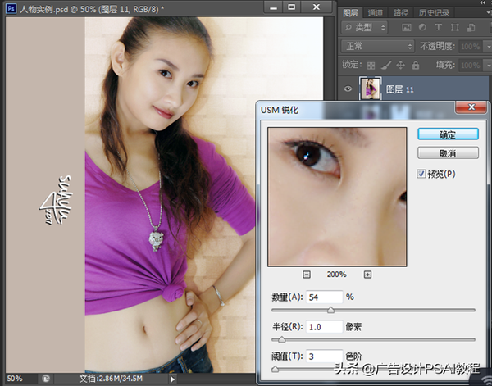The width and height of the screenshot is (492, 386).
Task: Uncheck the 预览(P) preview checkbox
Action: tap(421, 174)
